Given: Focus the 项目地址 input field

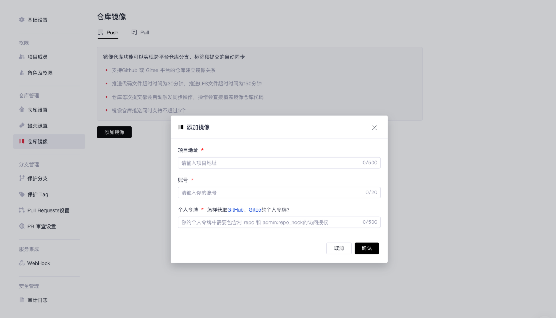Looking at the screenshot, I should (x=269, y=163).
